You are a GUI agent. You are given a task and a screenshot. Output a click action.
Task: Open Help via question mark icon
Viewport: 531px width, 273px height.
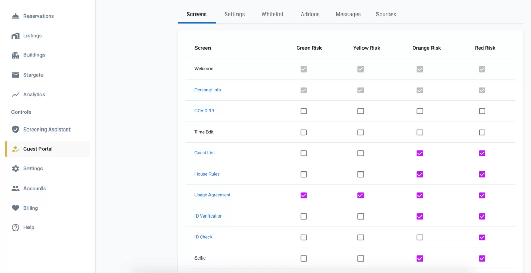[x=16, y=228]
